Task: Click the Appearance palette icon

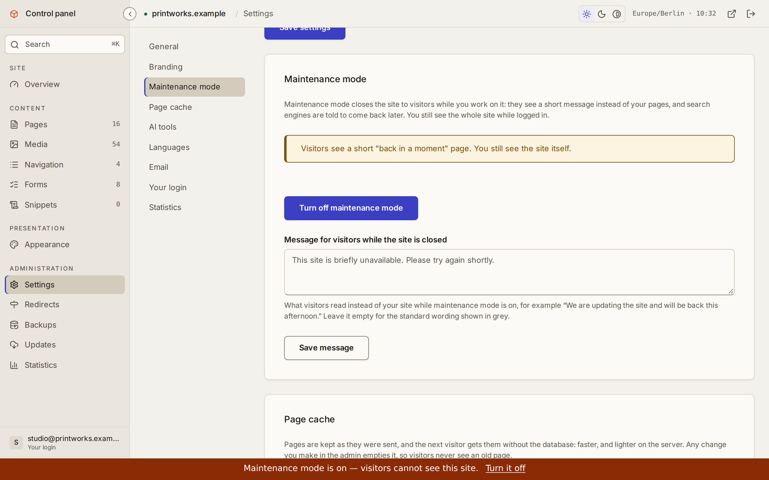Action: pyautogui.click(x=14, y=245)
